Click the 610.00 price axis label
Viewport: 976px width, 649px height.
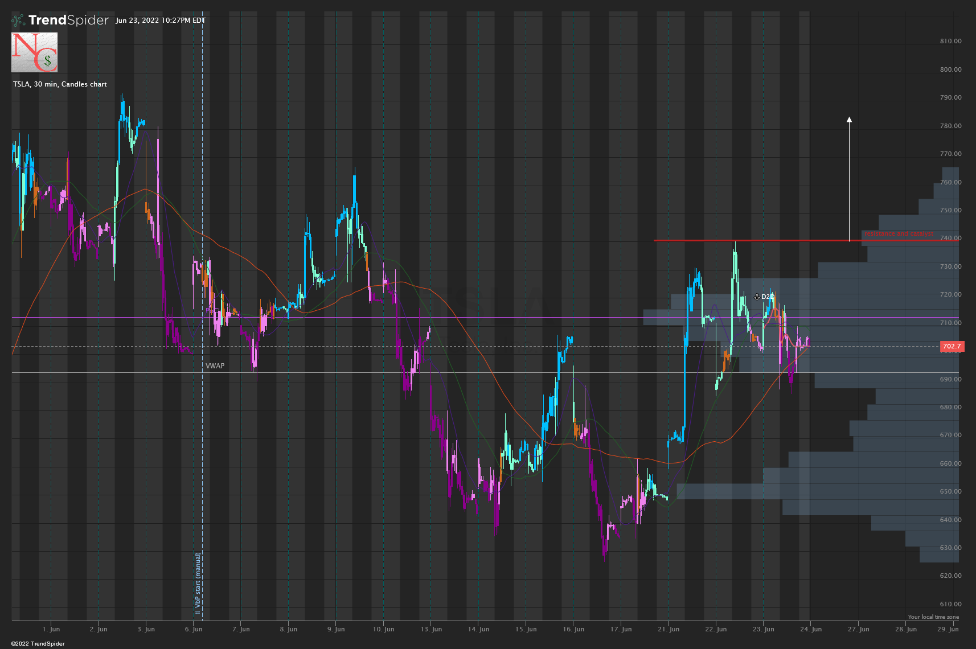950,604
